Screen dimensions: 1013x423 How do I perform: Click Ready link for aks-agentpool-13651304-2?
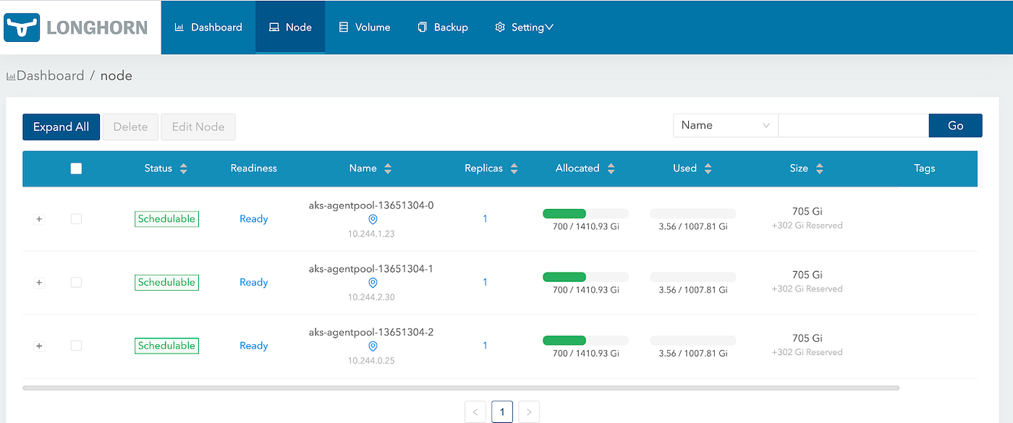coord(254,346)
